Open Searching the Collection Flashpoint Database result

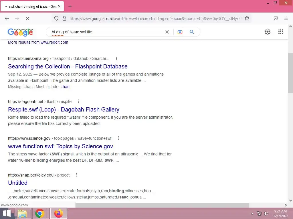[x=68, y=66]
